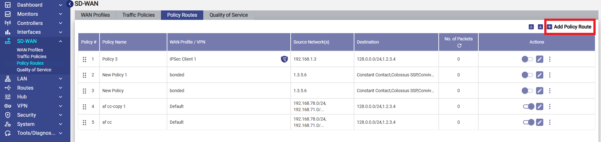Click the Policy Name column header

pos(114,42)
